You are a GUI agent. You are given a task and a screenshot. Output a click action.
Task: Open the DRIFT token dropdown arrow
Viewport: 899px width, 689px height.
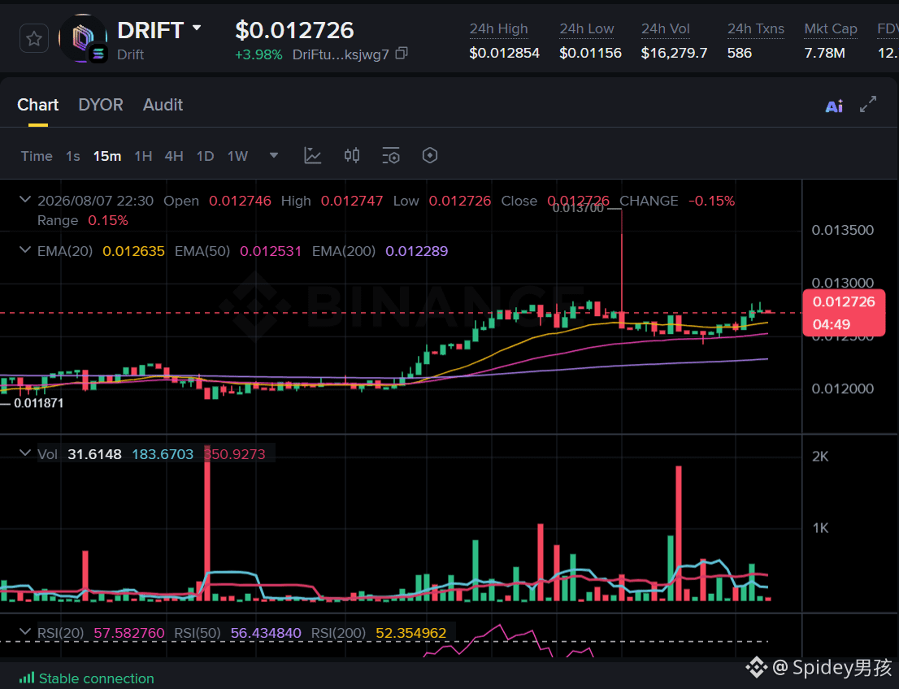(x=197, y=28)
